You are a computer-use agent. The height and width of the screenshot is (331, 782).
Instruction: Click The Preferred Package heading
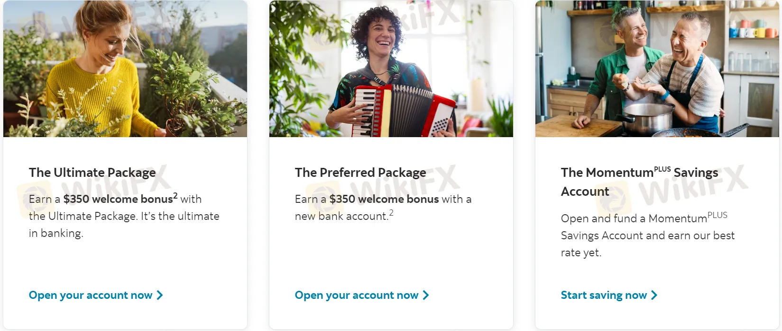coord(360,173)
